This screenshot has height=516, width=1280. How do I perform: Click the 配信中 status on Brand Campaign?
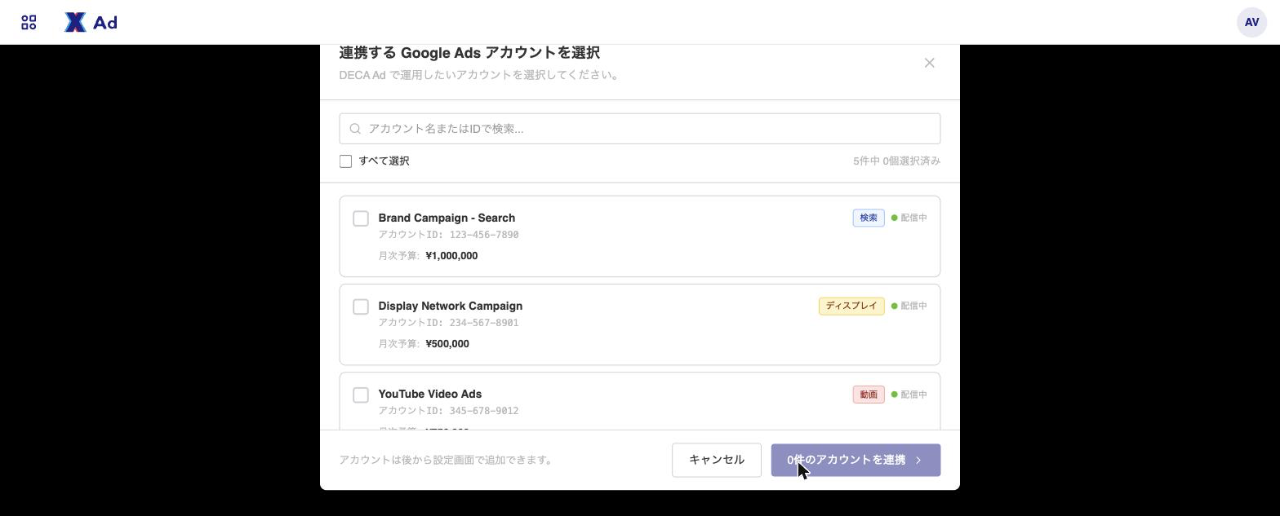tap(909, 218)
